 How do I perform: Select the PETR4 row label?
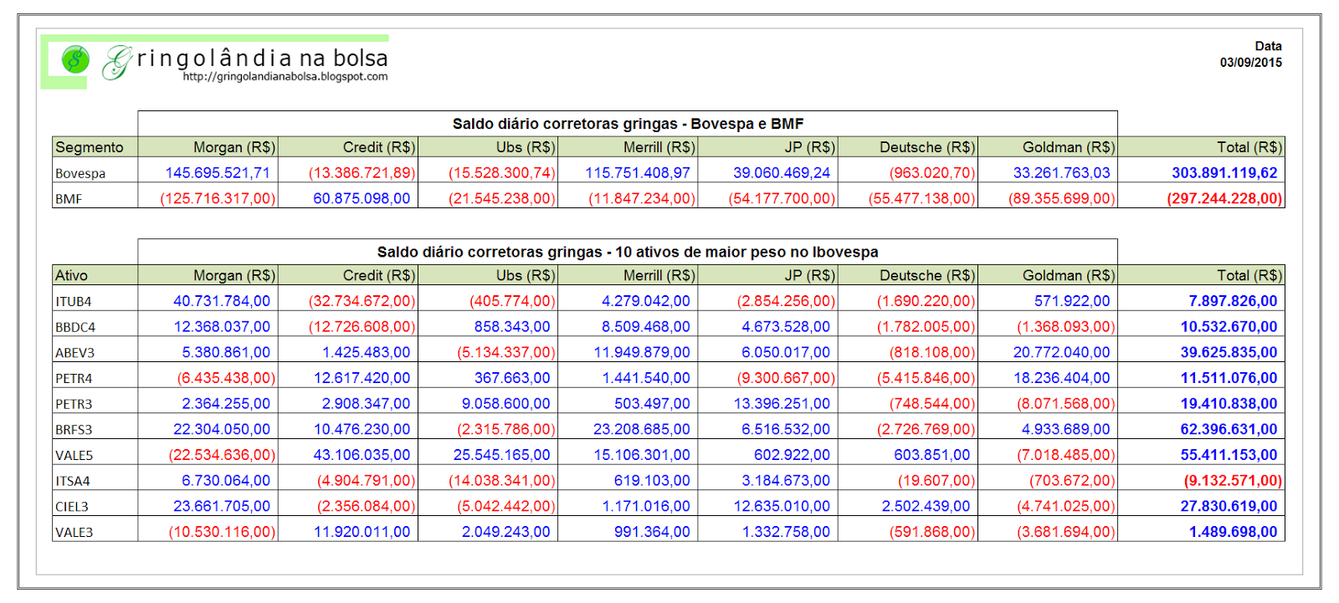click(74, 379)
